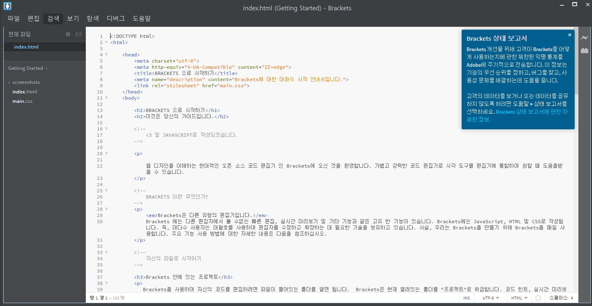The width and height of the screenshot is (592, 306).
Task: Click the h3 heading on line 37
Action: (183, 277)
